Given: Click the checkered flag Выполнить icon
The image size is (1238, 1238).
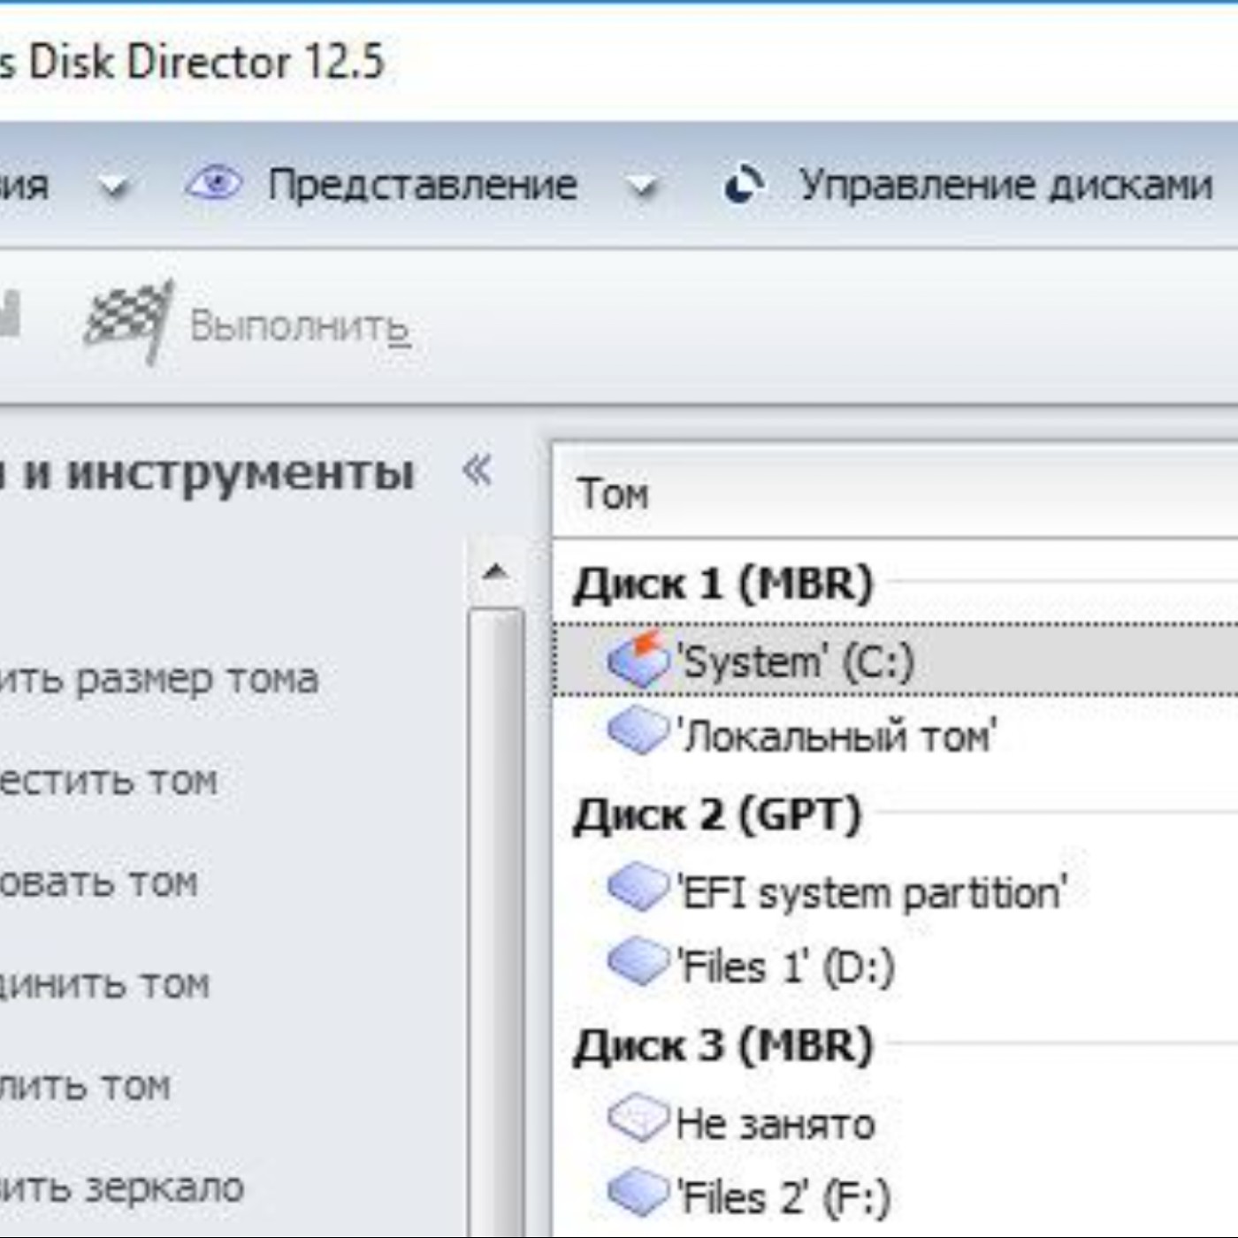Looking at the screenshot, I should [129, 322].
